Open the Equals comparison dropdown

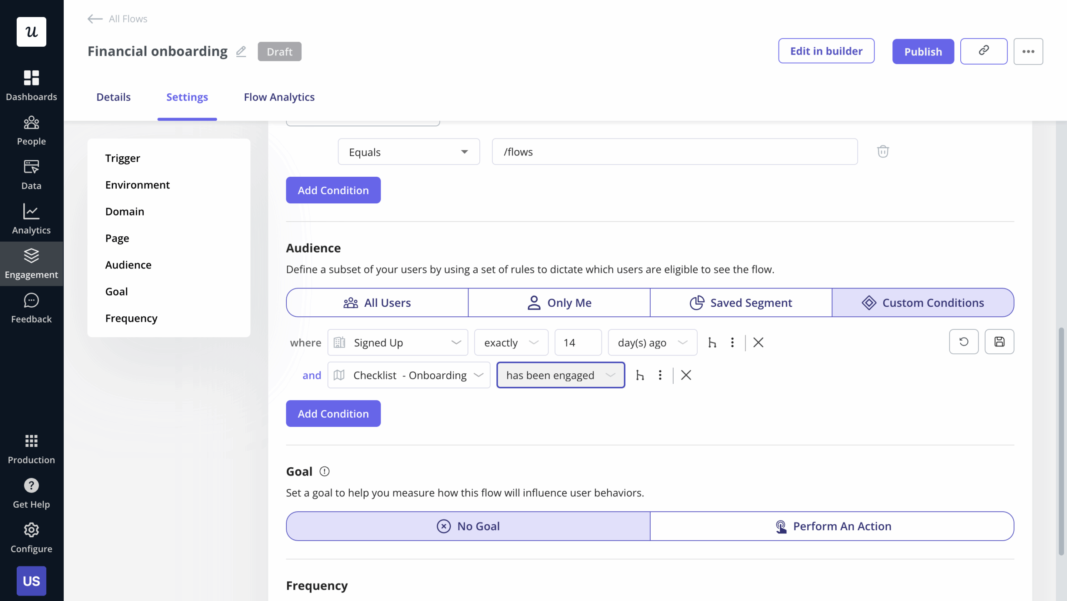[408, 151]
